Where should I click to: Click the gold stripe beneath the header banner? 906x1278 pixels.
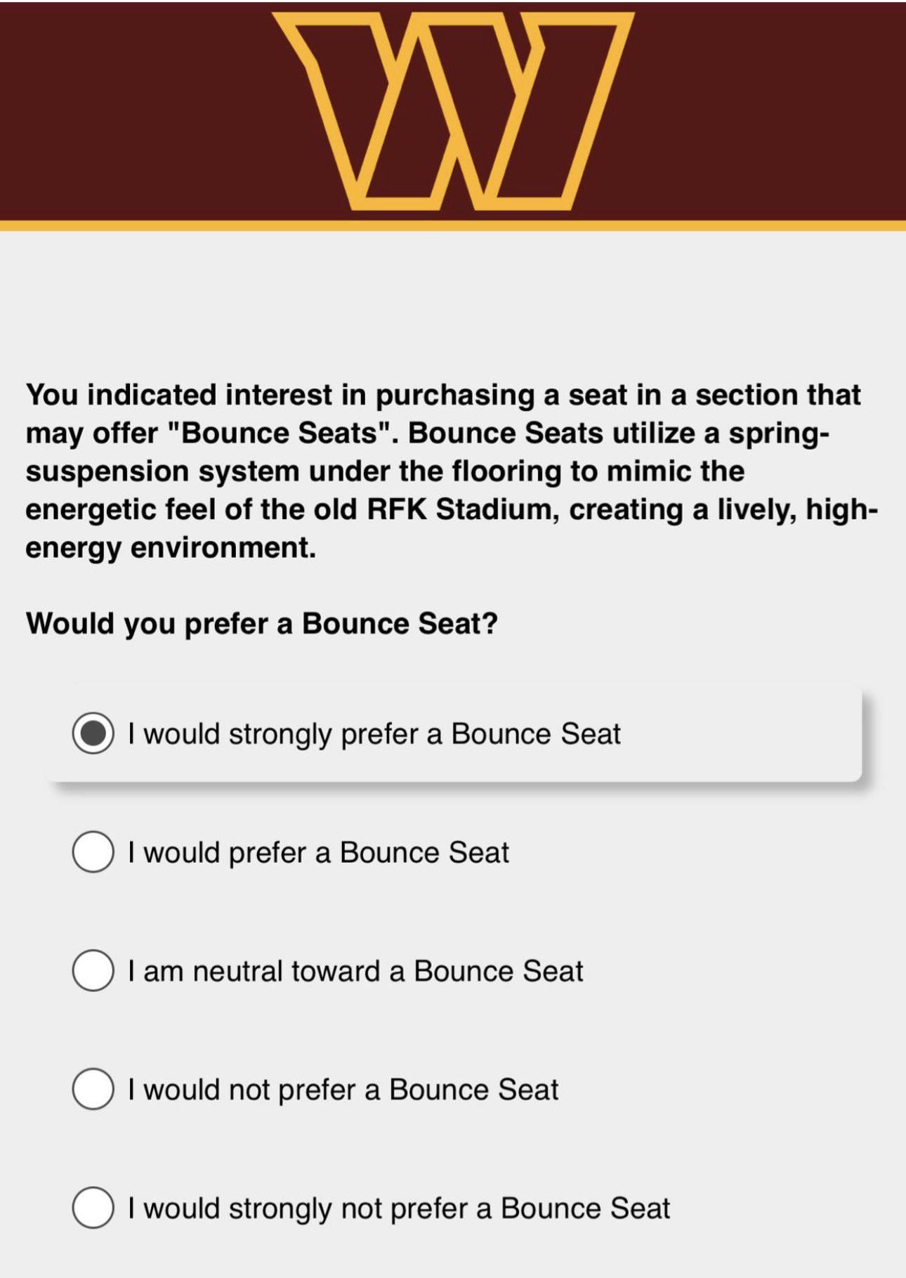[453, 226]
